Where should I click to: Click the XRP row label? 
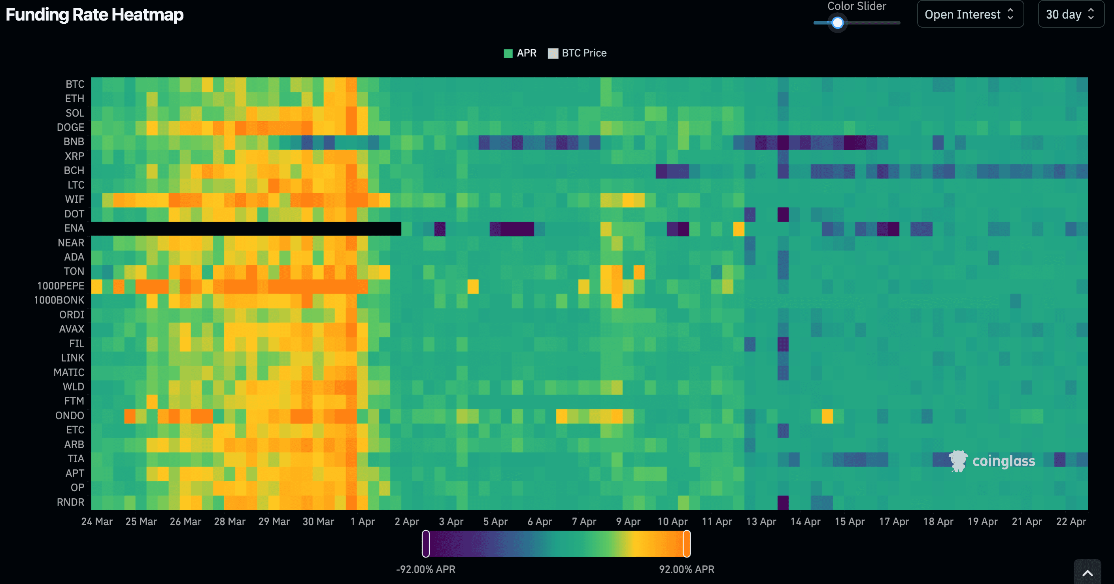[74, 156]
